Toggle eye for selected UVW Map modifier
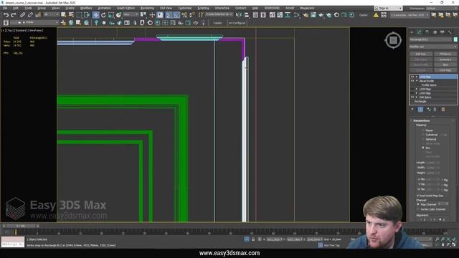459x258 pixels. click(412, 77)
